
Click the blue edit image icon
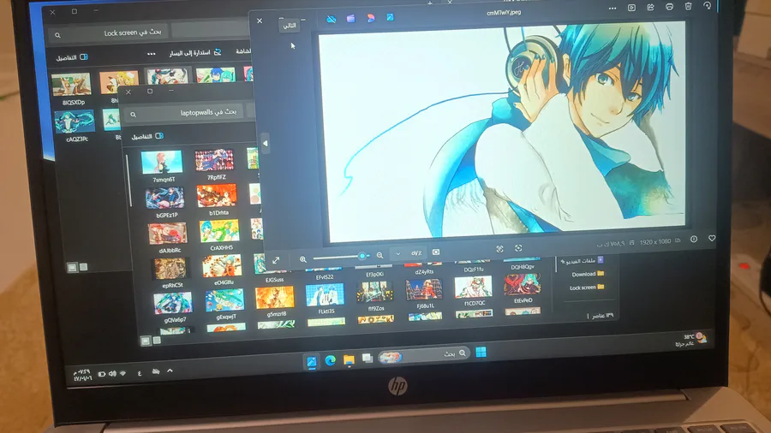coord(390,17)
